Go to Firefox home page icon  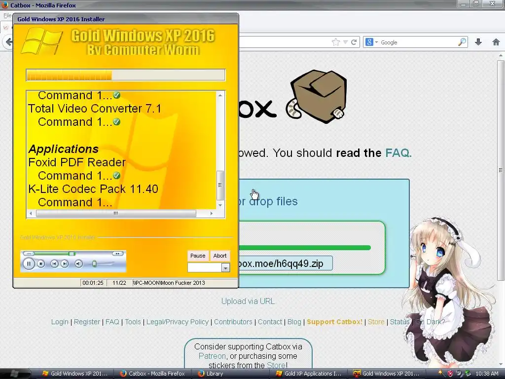(x=496, y=42)
